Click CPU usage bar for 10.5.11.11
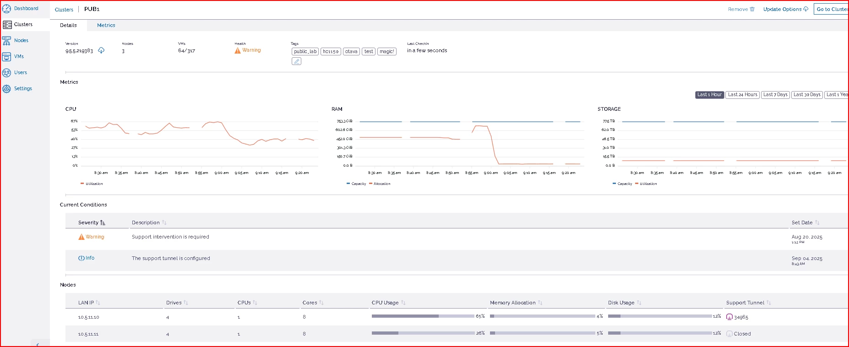 click(423, 333)
